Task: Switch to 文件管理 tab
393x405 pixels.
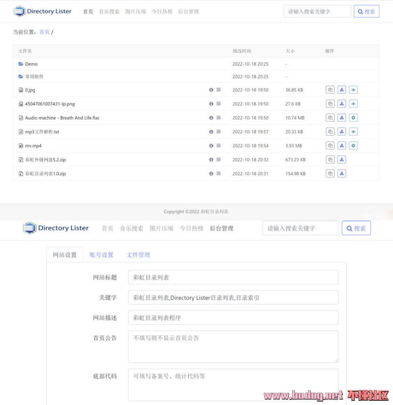Action: point(138,255)
